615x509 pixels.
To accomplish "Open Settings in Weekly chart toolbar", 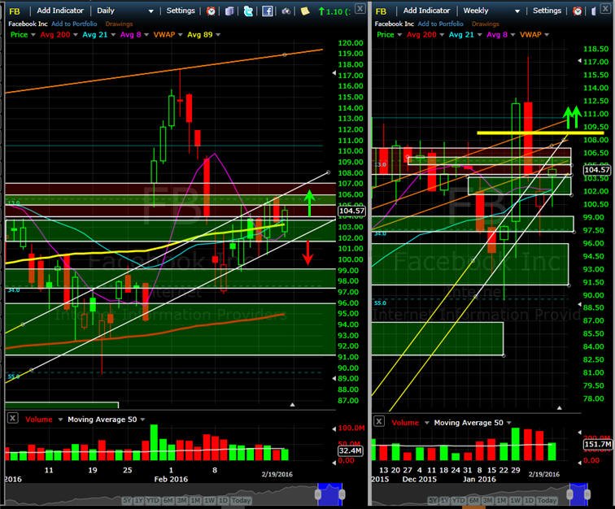I will click(x=547, y=11).
